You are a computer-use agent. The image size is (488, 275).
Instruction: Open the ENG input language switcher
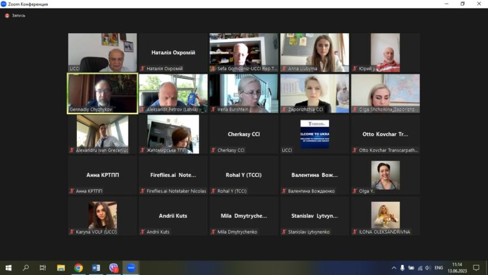[438, 268]
